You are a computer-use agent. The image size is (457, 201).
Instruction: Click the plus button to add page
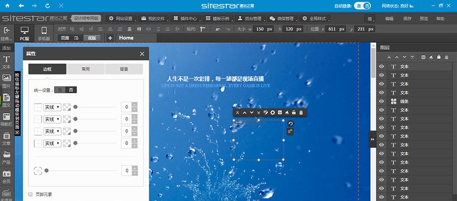pos(110,38)
